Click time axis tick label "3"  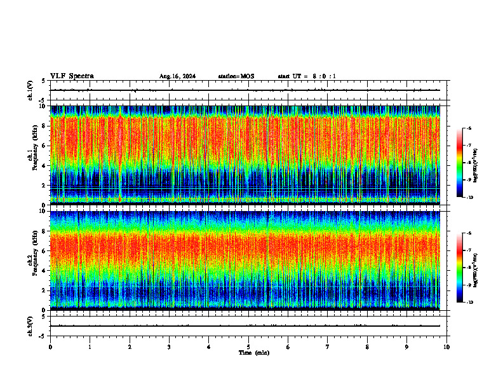tap(169, 347)
